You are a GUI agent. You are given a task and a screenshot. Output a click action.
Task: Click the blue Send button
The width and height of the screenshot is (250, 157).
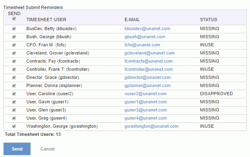17,149
